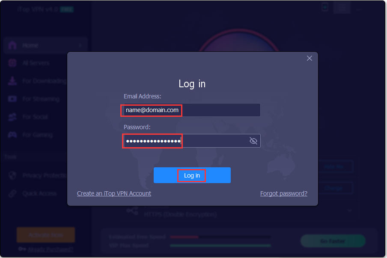Open the hamburger menu in title bar

[342, 8]
